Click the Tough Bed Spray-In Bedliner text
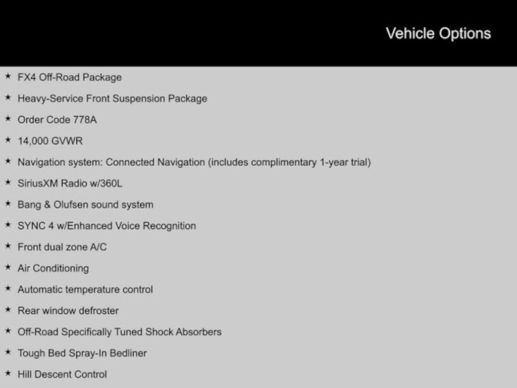Screen dimensions: 517x388 point(82,353)
